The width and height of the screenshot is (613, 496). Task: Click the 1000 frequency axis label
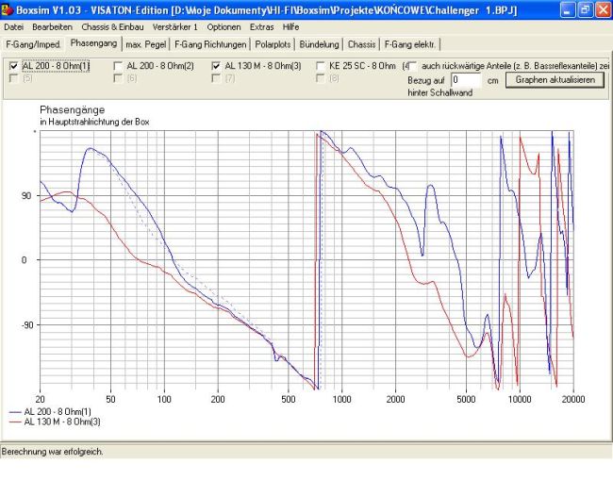[x=342, y=399]
